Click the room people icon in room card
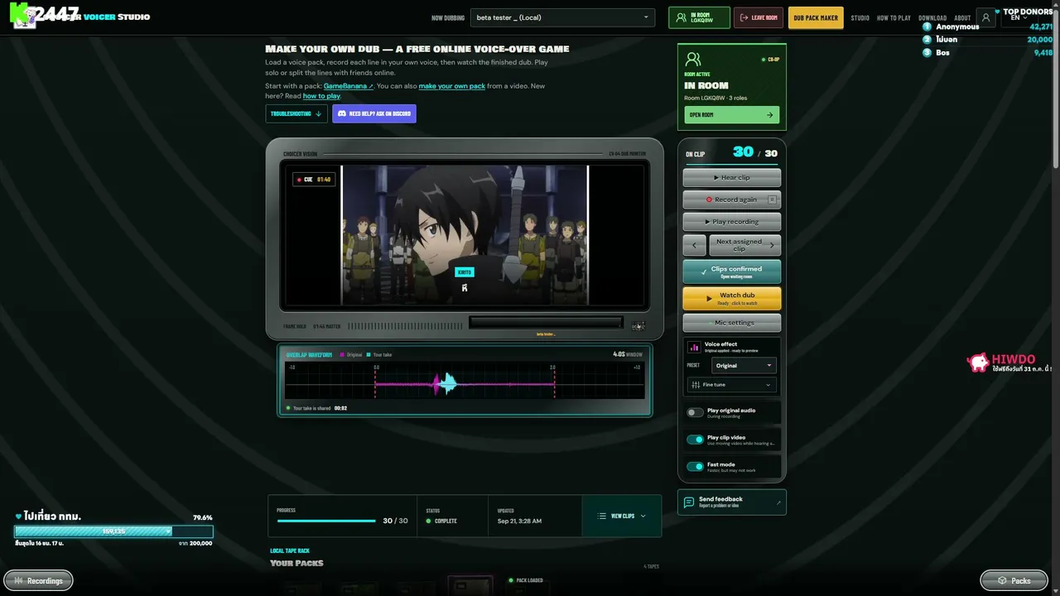 pos(693,60)
